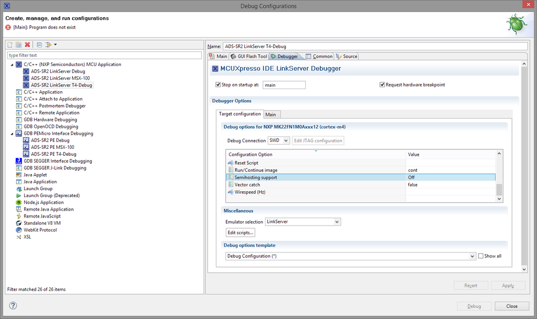Click the Edit scripts... button
The width and height of the screenshot is (537, 319).
click(240, 233)
